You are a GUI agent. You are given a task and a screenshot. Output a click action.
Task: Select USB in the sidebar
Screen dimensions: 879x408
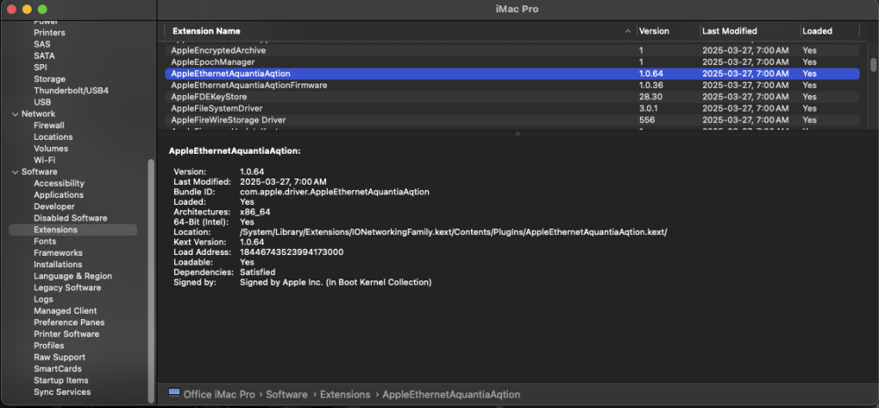[x=42, y=102]
